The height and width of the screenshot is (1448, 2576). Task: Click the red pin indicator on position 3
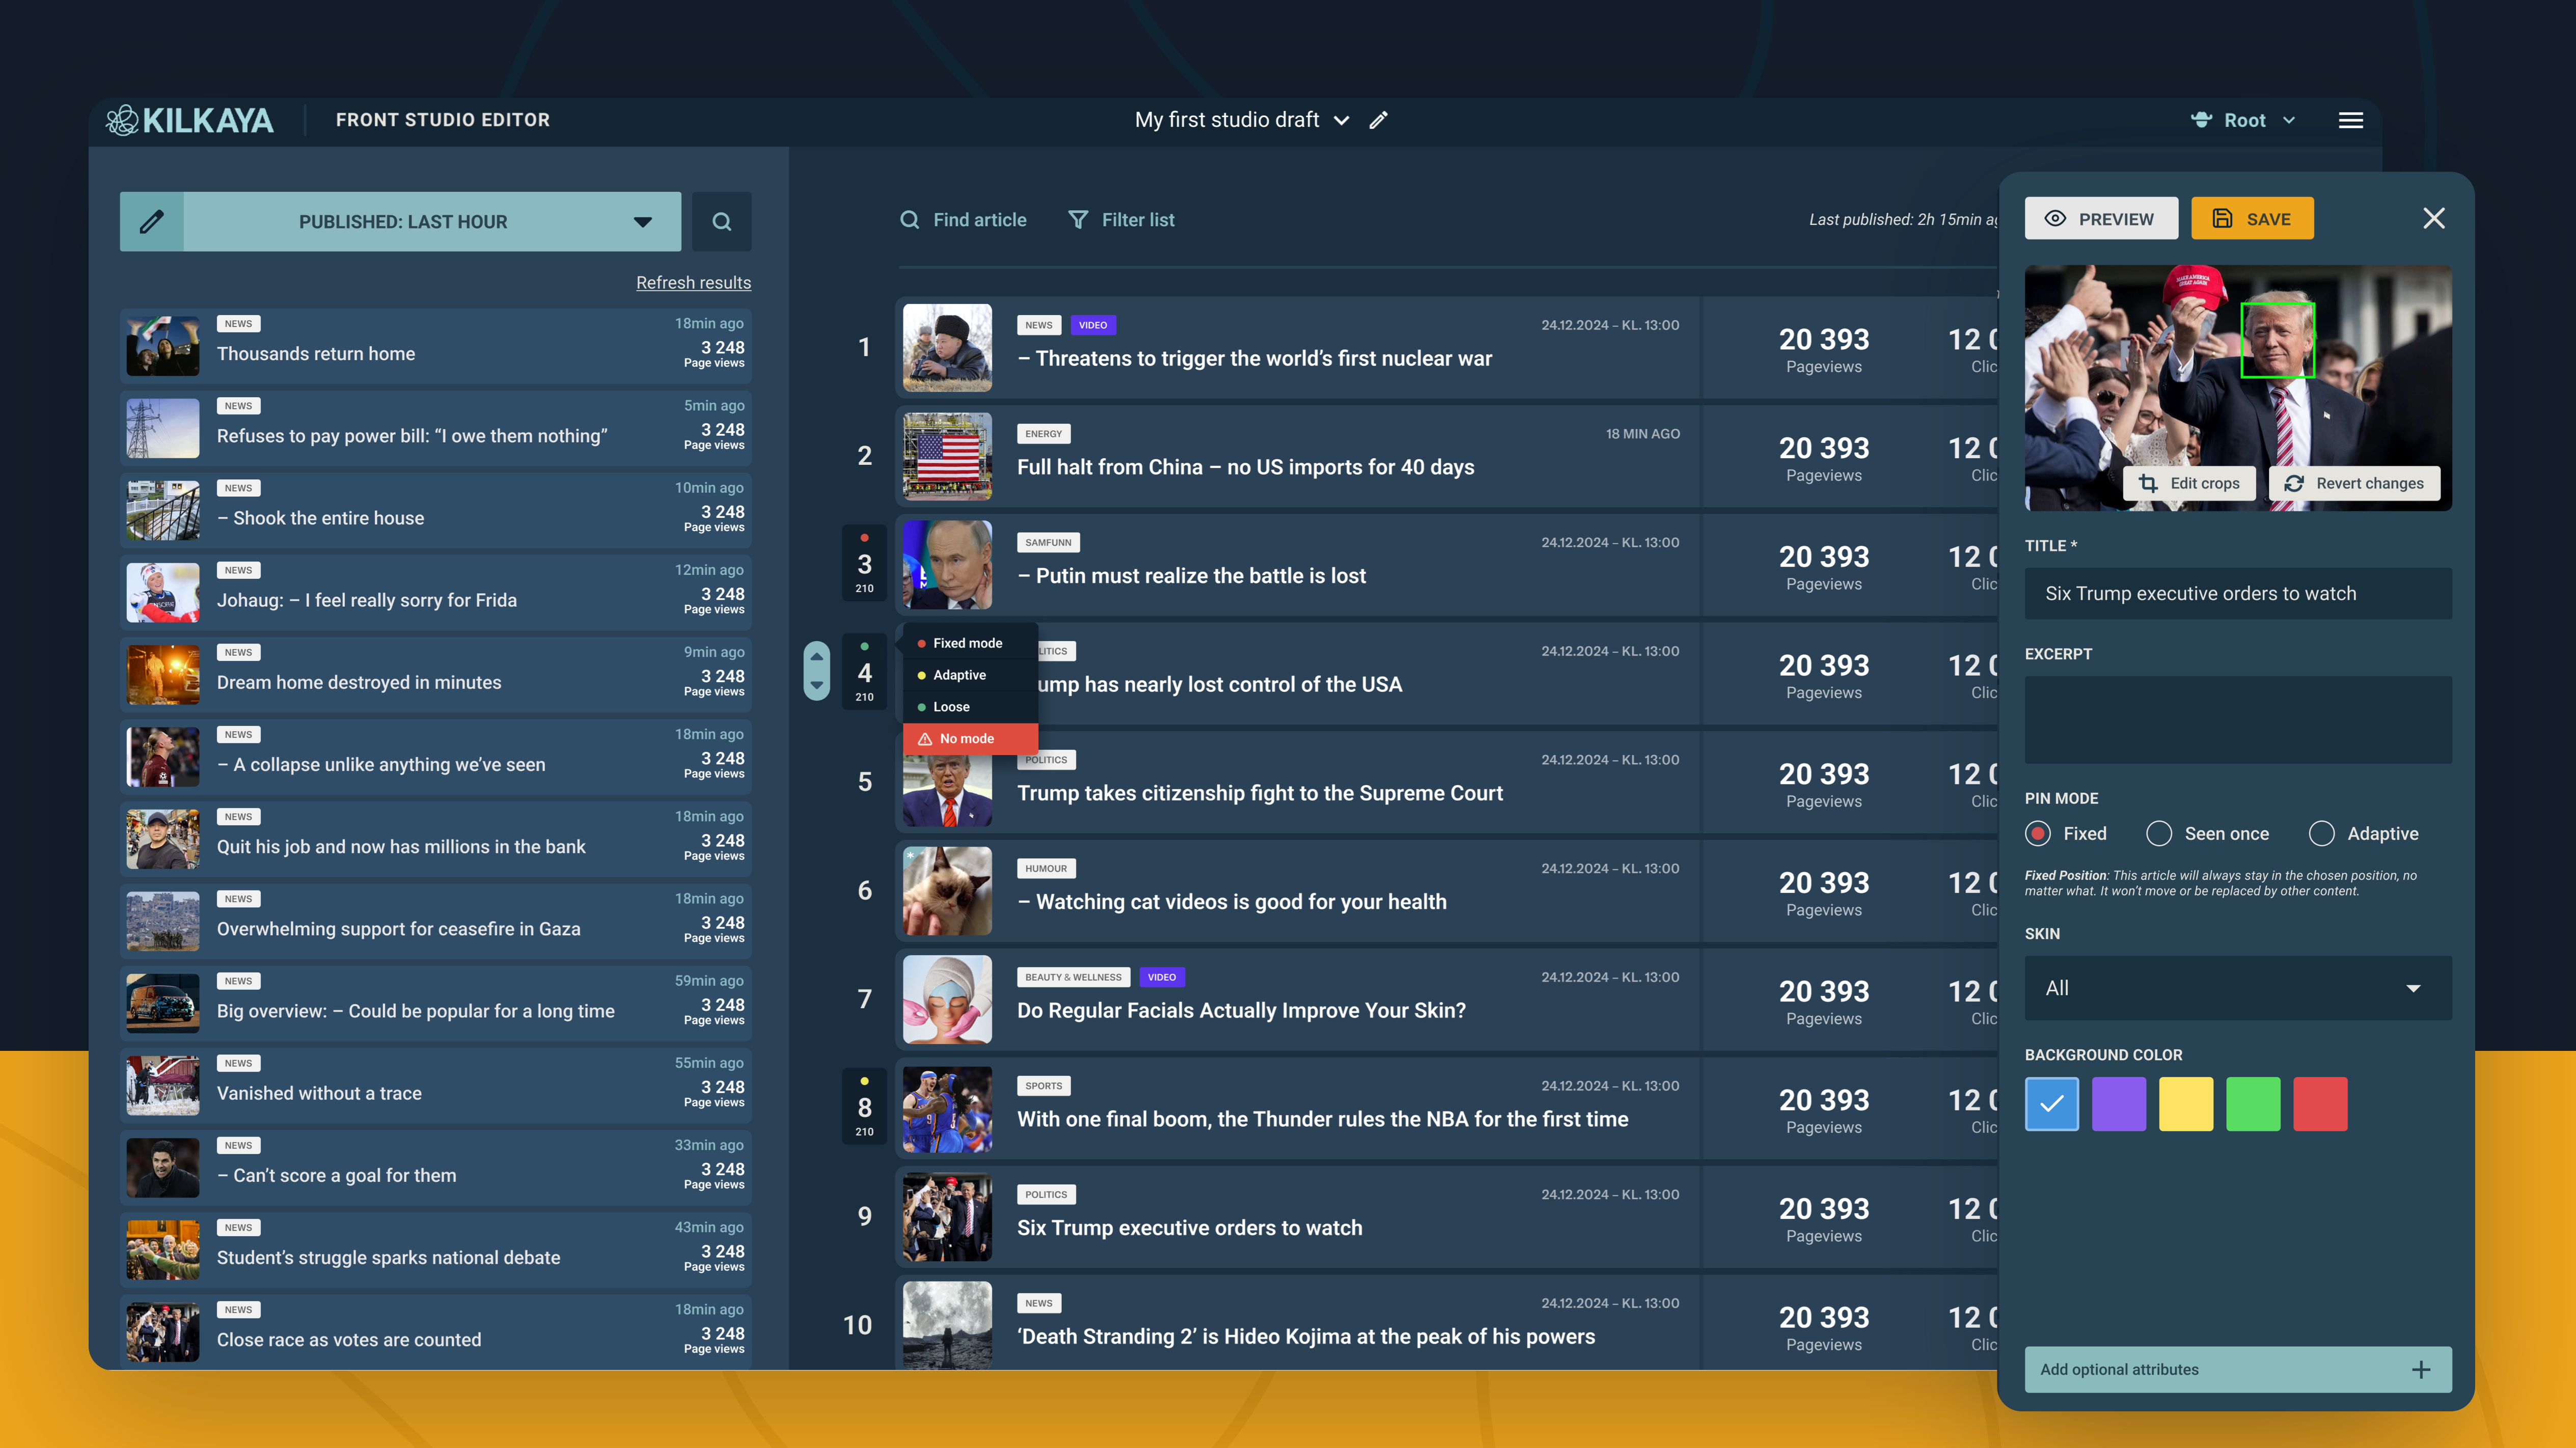click(864, 538)
